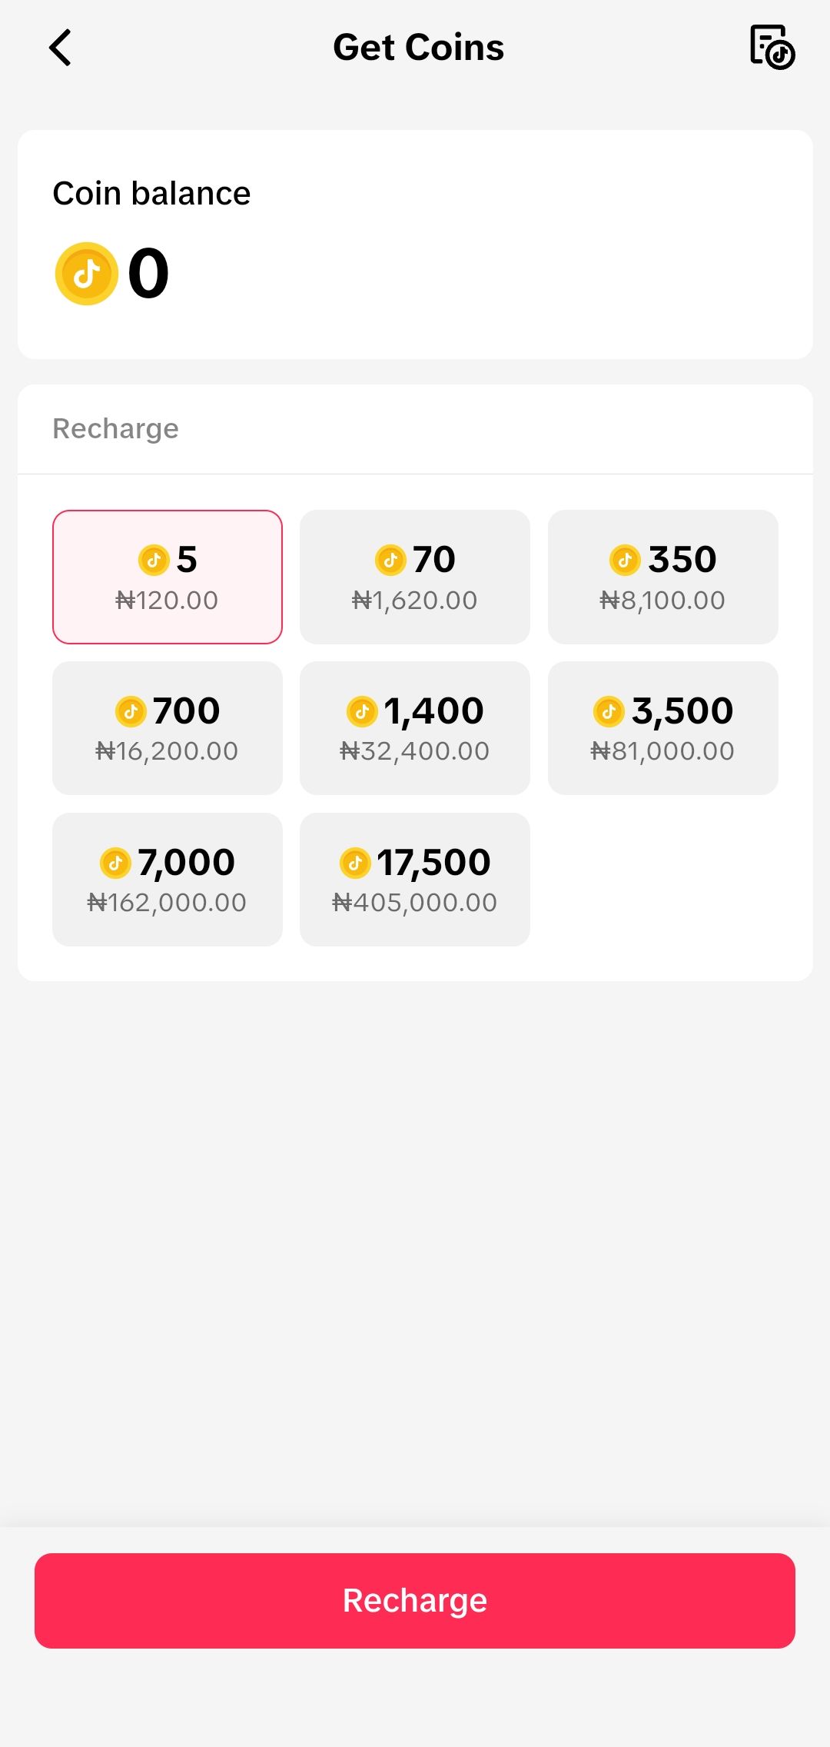The width and height of the screenshot is (830, 1747).
Task: Click the ₦1,620.00 price label
Action: click(x=414, y=601)
